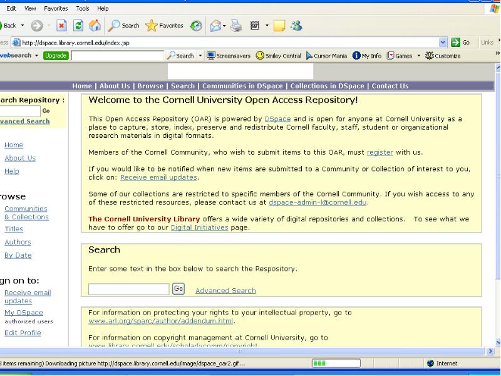
Task: Open the View menu
Action: 30,9
